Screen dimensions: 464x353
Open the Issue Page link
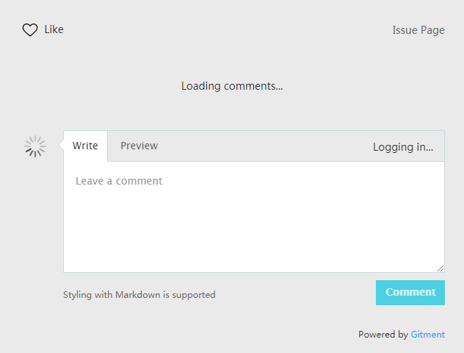click(418, 30)
